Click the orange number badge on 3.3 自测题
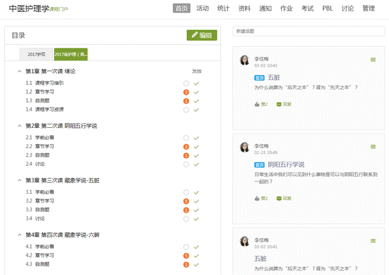The width and height of the screenshot is (389, 275). (186, 210)
